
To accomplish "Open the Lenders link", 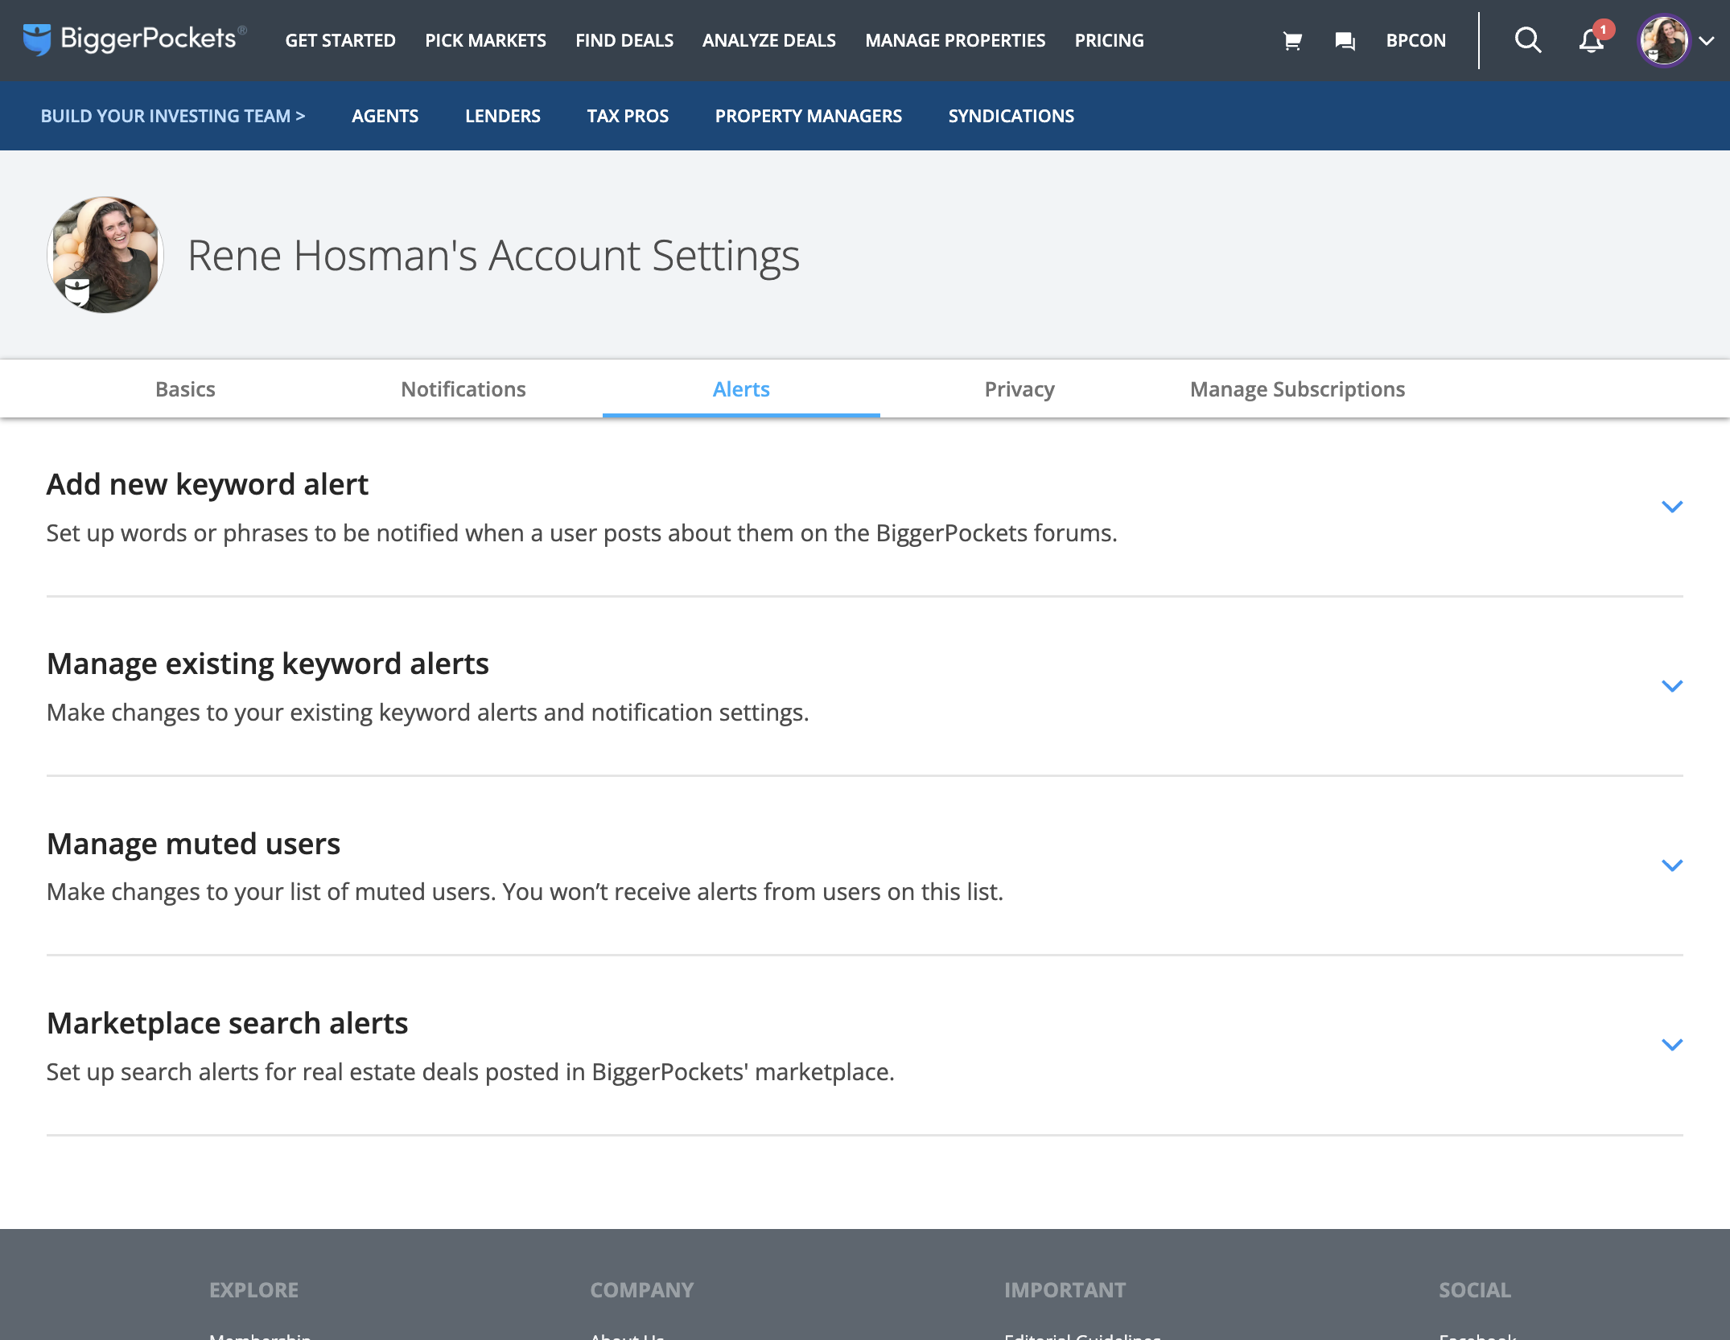I will (503, 116).
